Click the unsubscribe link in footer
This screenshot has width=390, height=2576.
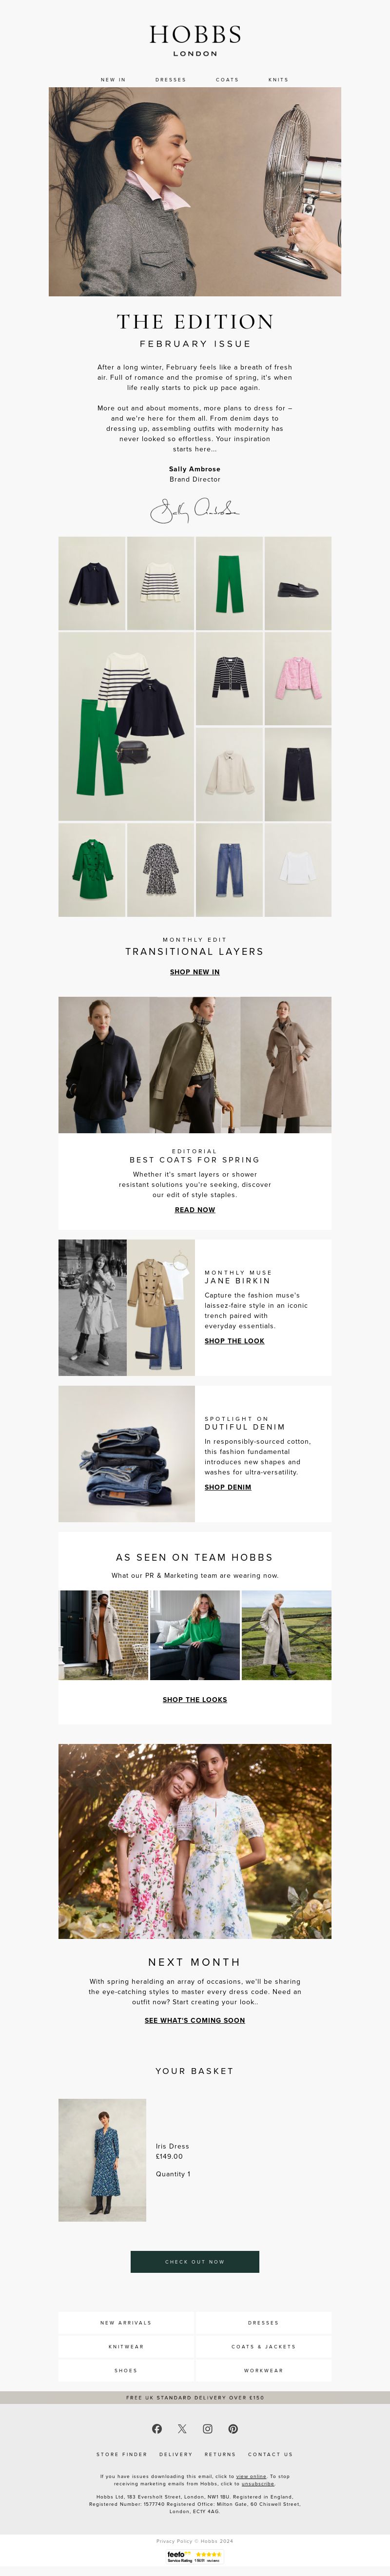[x=258, y=2483]
